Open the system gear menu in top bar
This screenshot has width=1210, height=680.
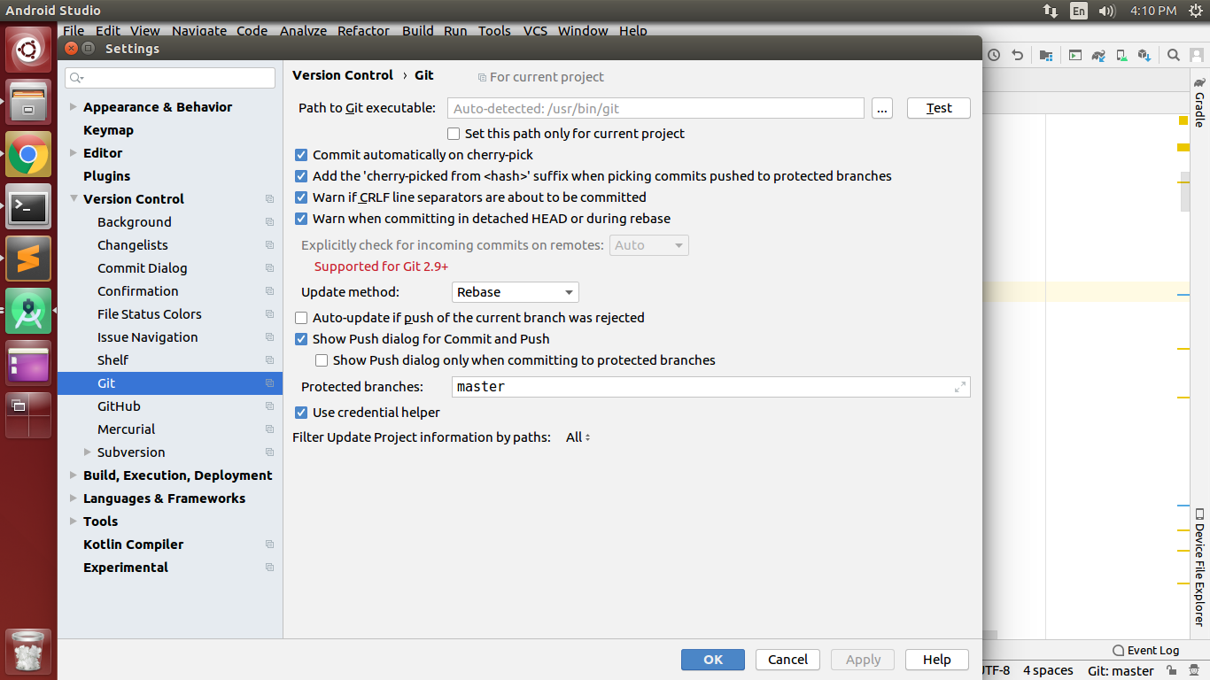(x=1195, y=11)
